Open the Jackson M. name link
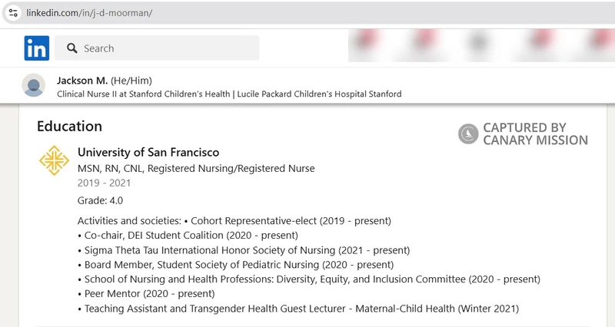Image resolution: width=615 pixels, height=327 pixels. tap(82, 81)
